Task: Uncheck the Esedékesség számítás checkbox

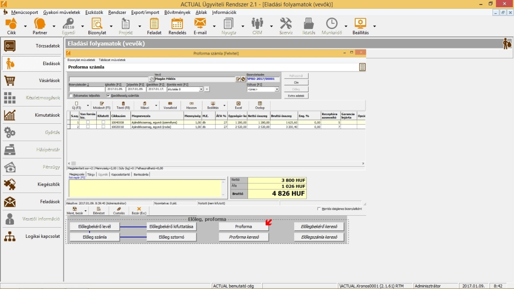Action: pyautogui.click(x=108, y=96)
